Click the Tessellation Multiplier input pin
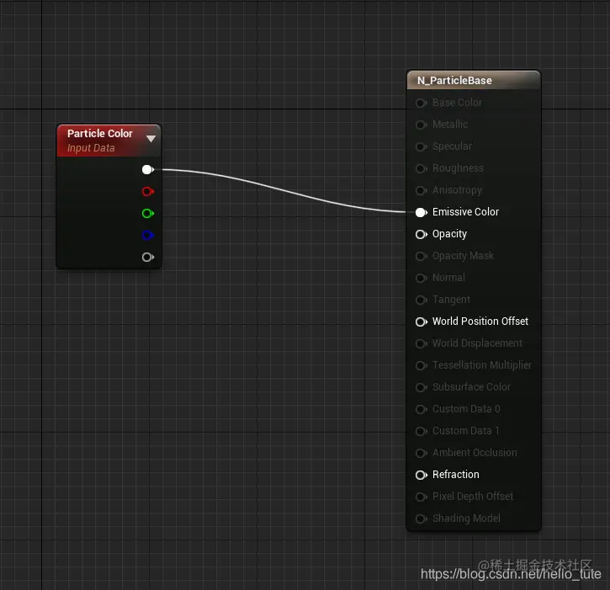 point(421,365)
